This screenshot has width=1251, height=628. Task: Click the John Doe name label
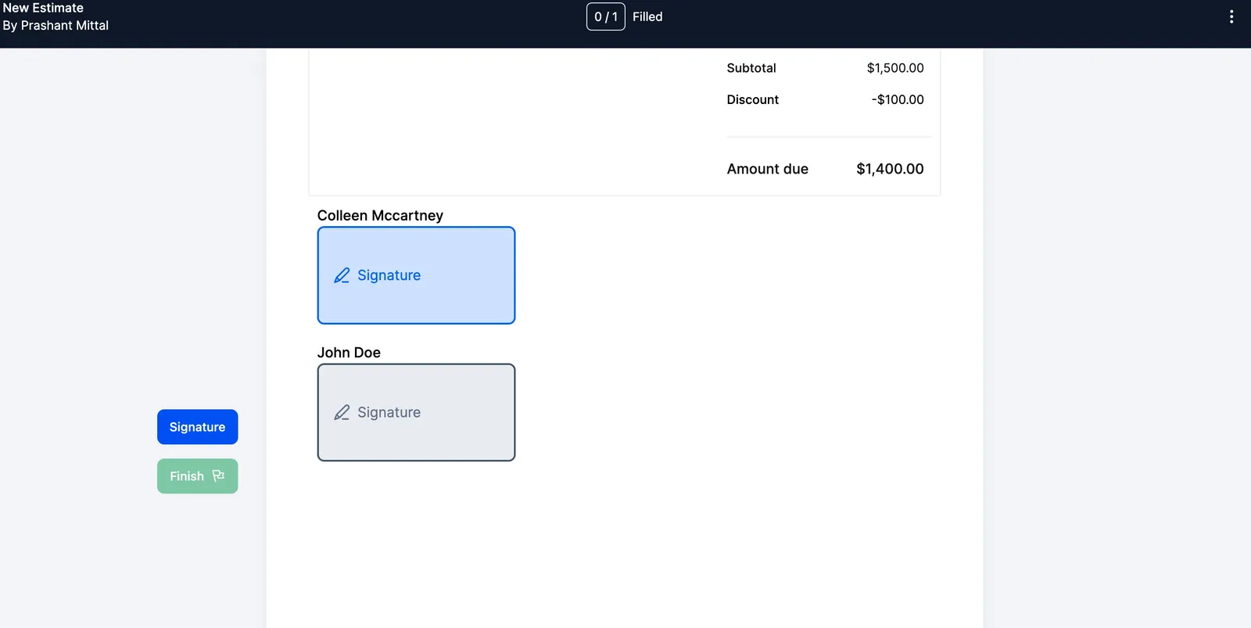coord(349,353)
